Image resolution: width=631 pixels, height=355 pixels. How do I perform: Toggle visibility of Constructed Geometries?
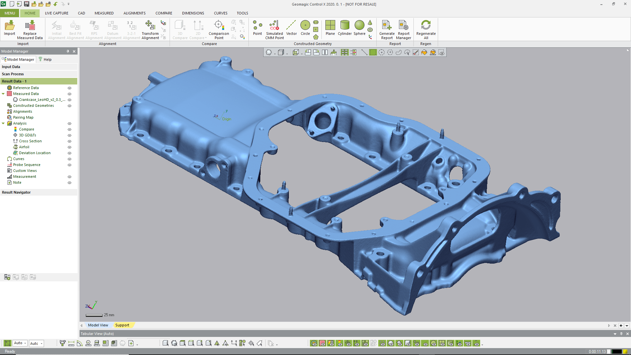point(70,105)
